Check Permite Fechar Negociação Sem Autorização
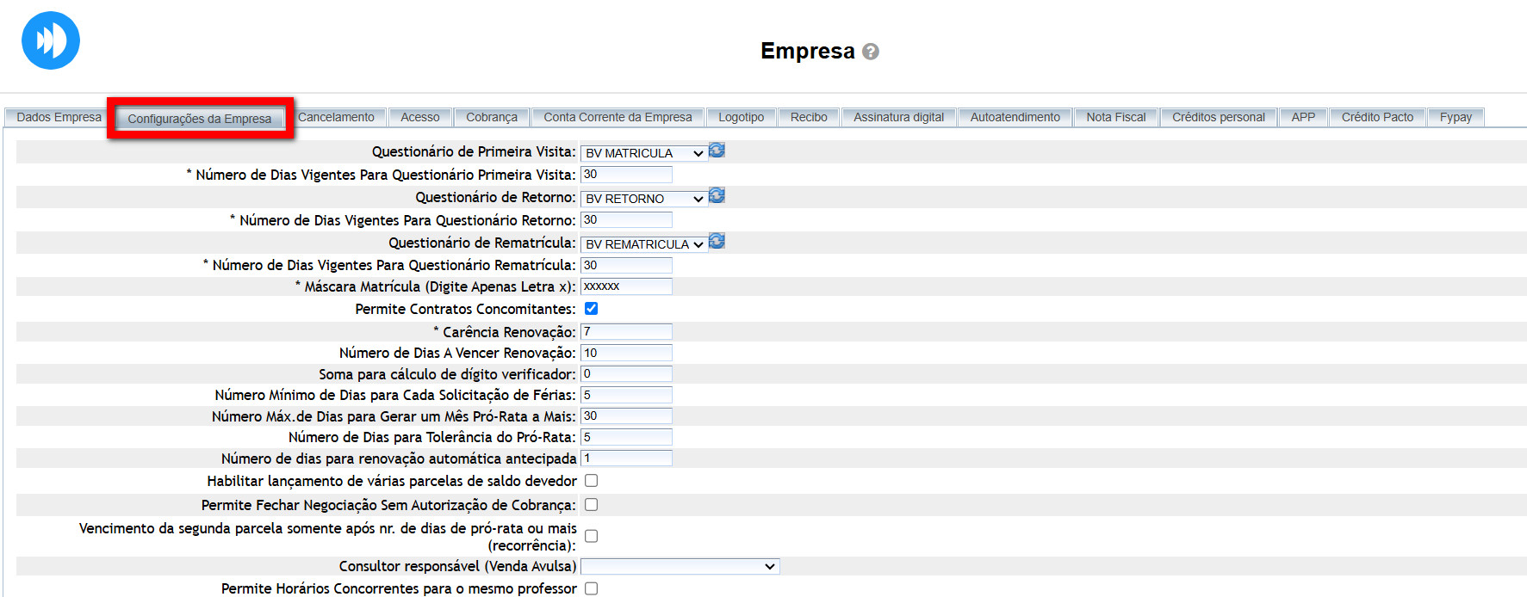 pyautogui.click(x=591, y=505)
